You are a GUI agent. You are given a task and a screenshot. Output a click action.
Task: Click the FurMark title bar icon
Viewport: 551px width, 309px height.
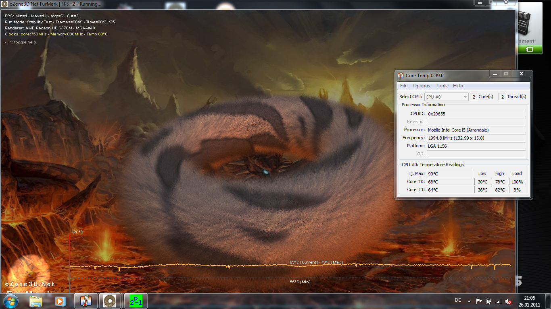tap(5, 4)
